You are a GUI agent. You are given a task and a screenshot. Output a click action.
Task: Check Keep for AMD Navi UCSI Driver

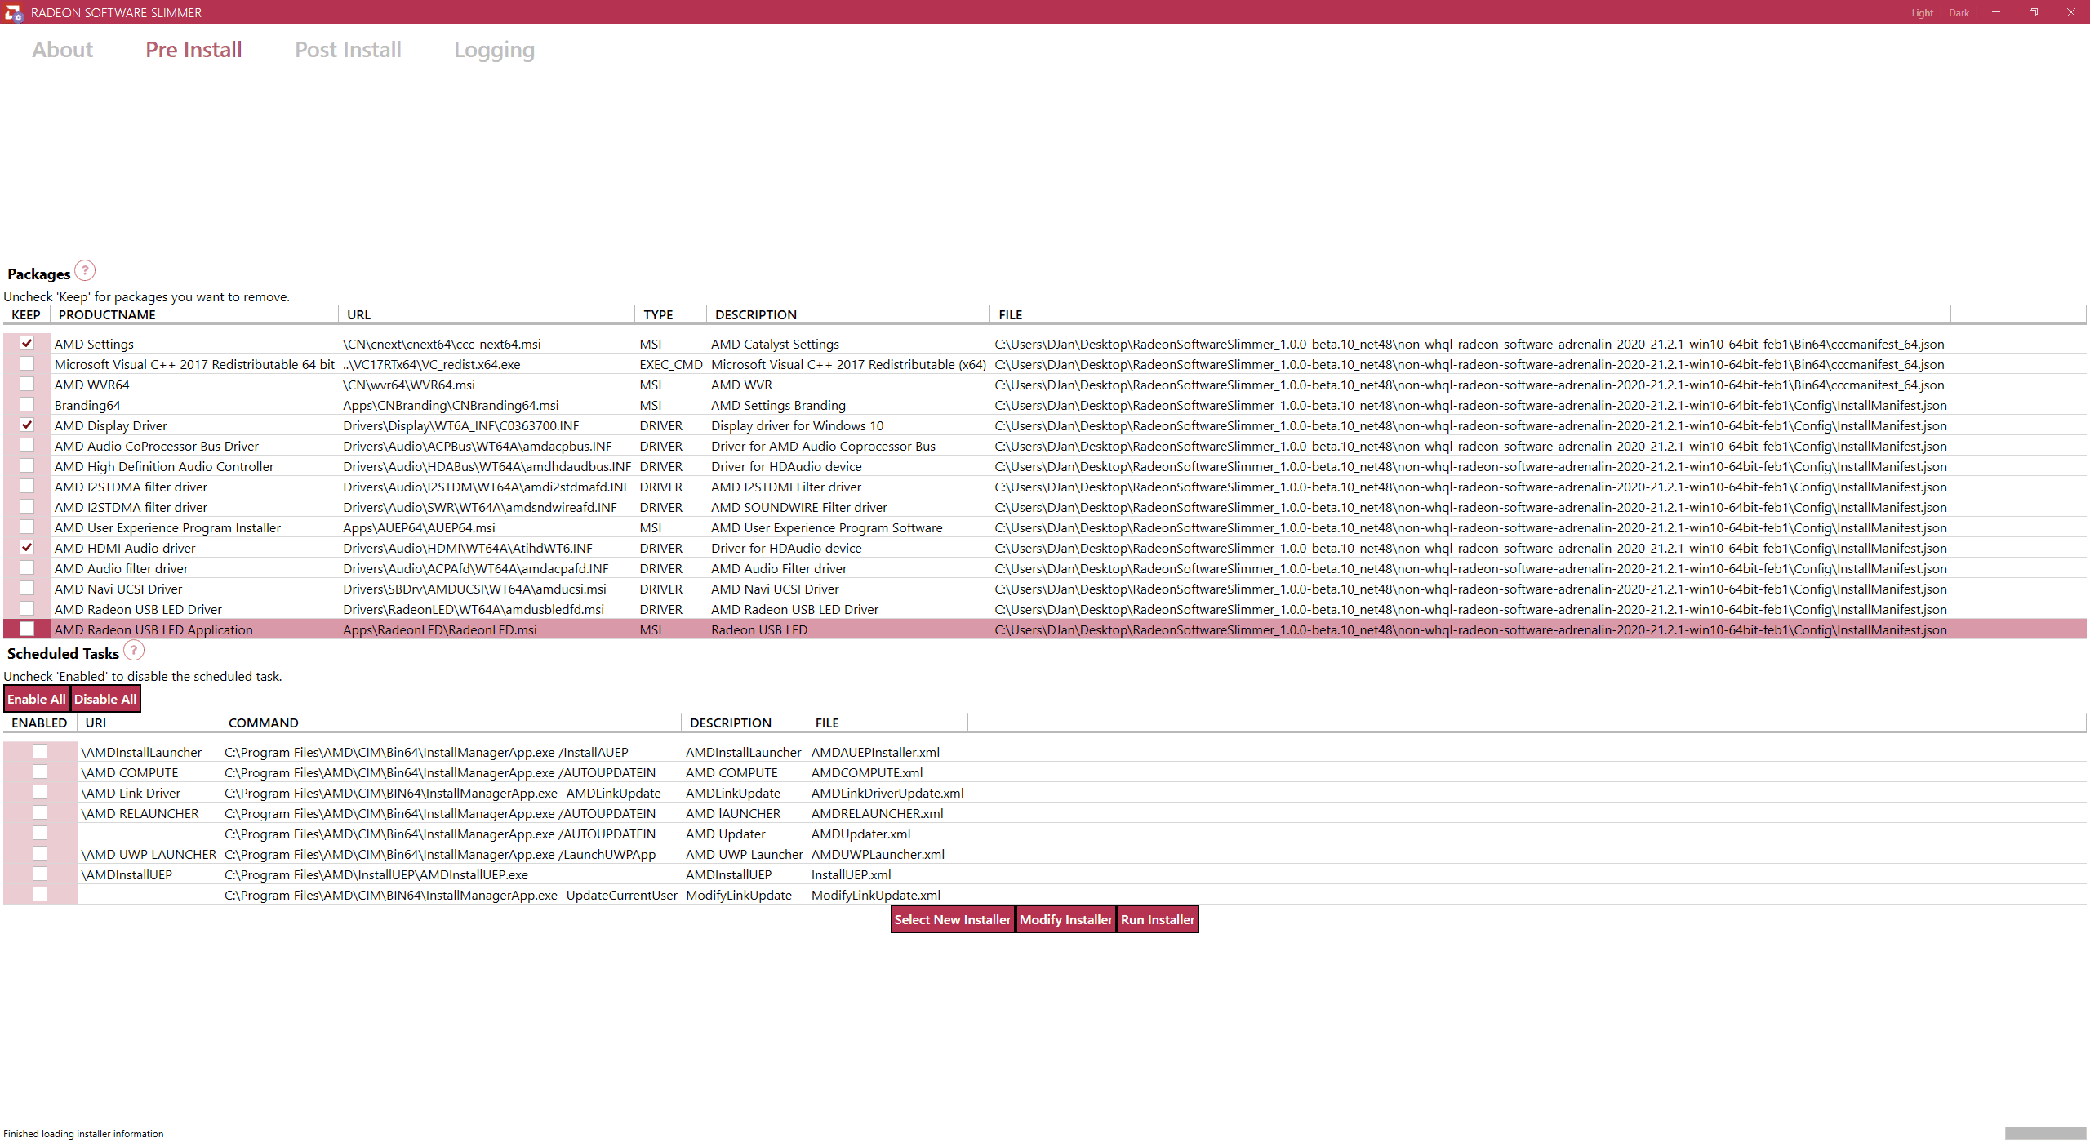(x=27, y=588)
